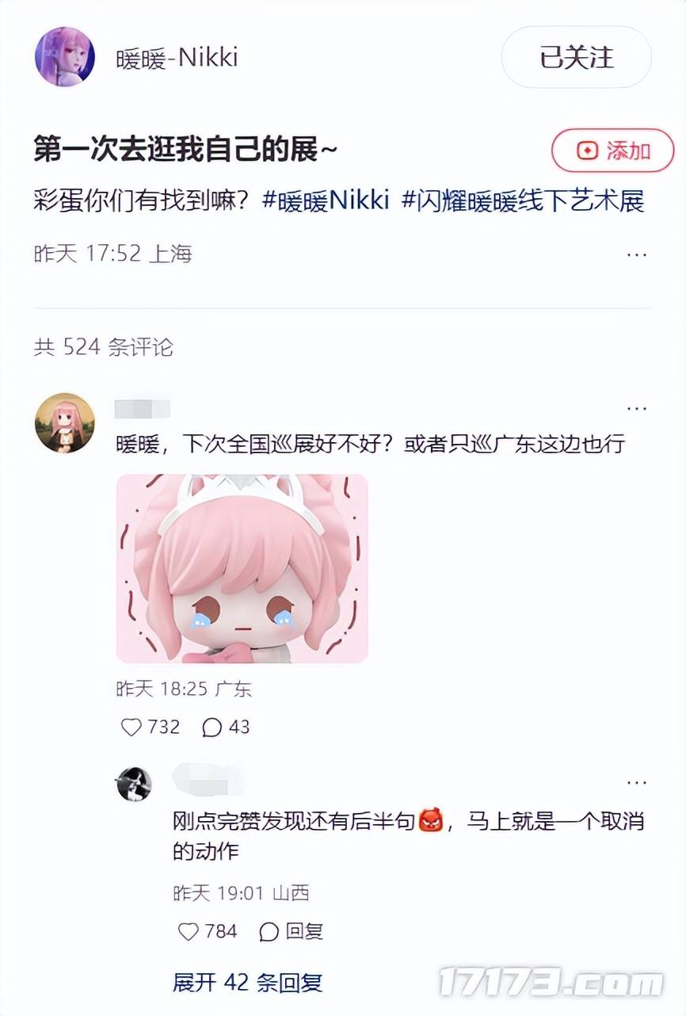Tap the 回复 reply bubble icon
Viewport: 686px width, 1016px height.
click(x=269, y=931)
